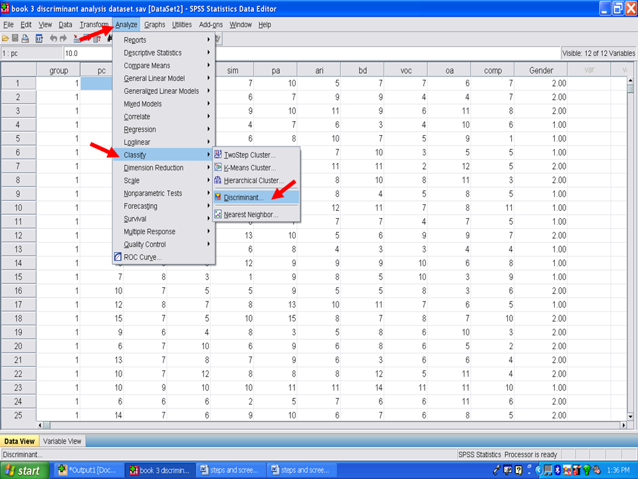Expand the Descriptive Statistics submenu
The height and width of the screenshot is (479, 638).
click(x=152, y=53)
